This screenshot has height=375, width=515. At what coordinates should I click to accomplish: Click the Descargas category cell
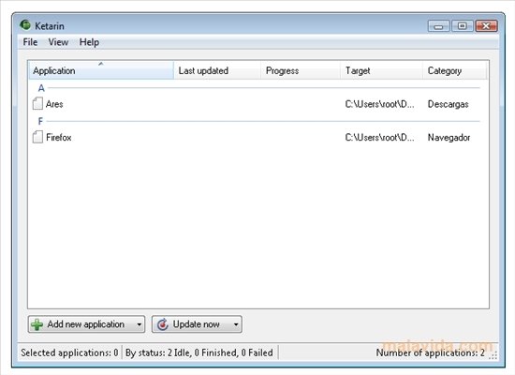point(448,104)
